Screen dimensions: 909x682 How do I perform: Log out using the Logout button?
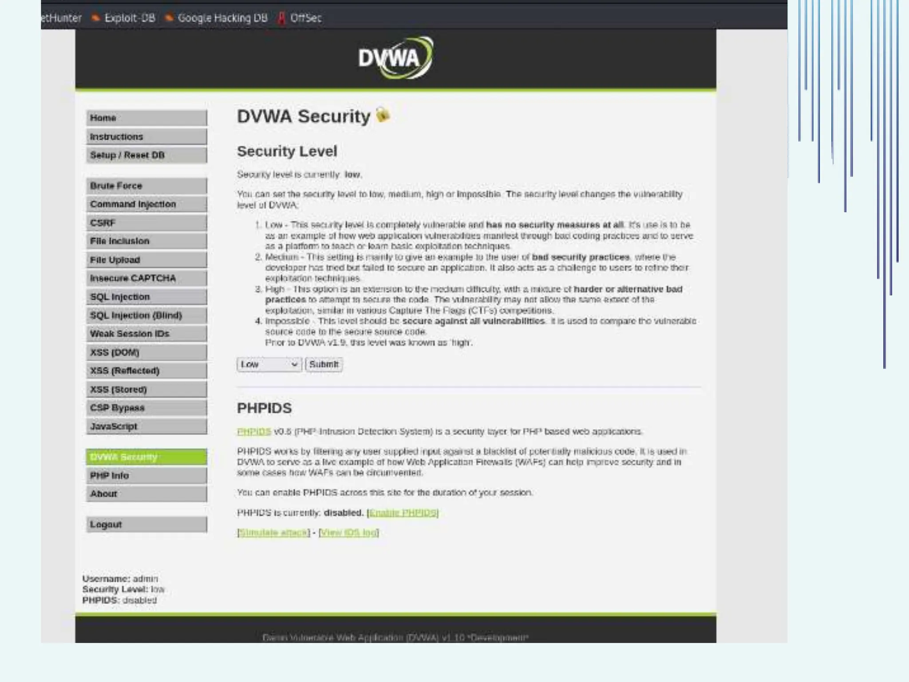pos(146,524)
